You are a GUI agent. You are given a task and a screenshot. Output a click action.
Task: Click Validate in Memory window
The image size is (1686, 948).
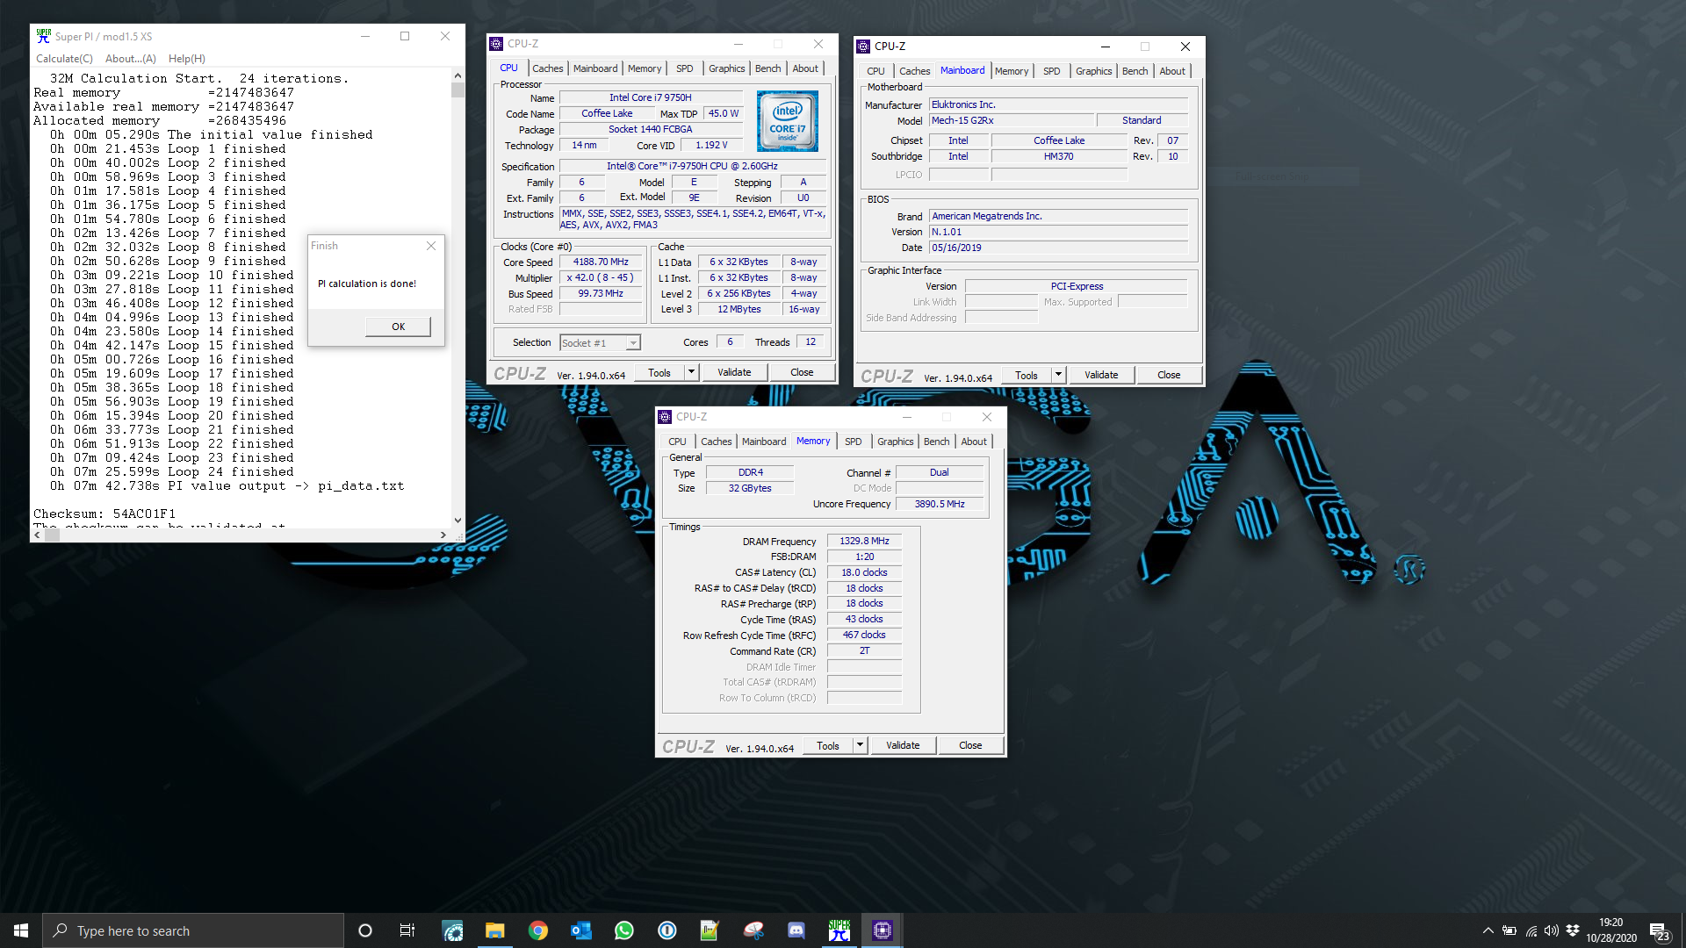(903, 746)
